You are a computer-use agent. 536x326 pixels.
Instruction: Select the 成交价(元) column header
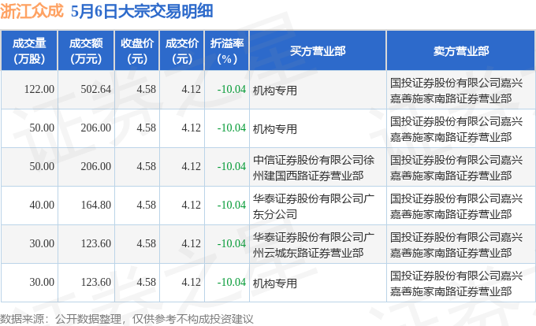coord(182,50)
